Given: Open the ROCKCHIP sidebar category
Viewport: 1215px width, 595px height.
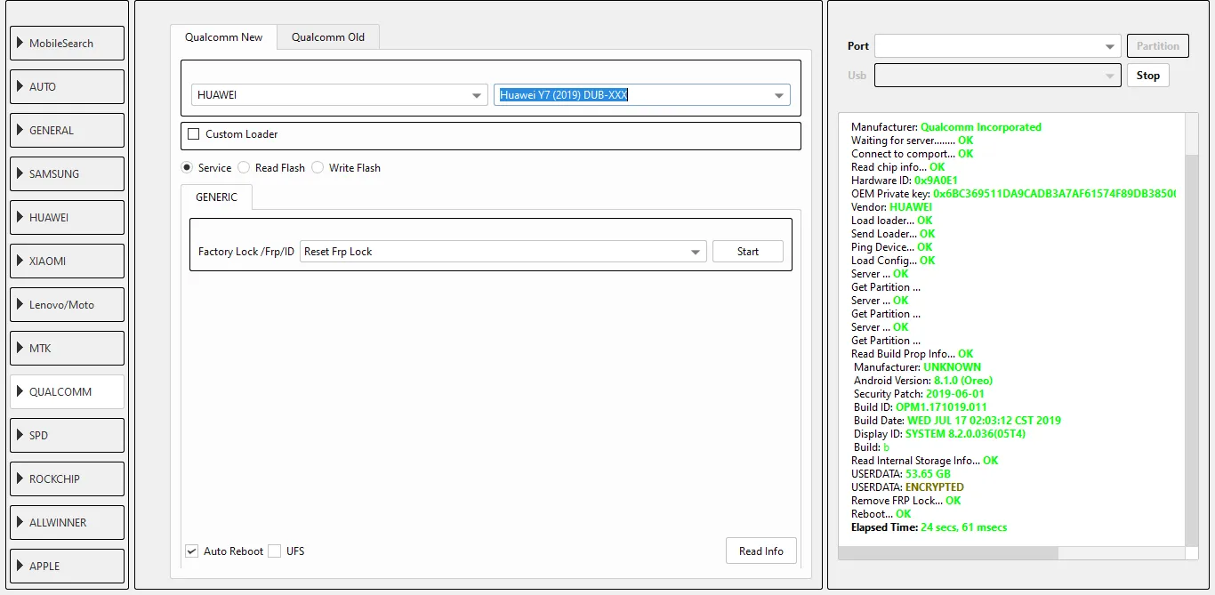Looking at the screenshot, I should click(67, 479).
